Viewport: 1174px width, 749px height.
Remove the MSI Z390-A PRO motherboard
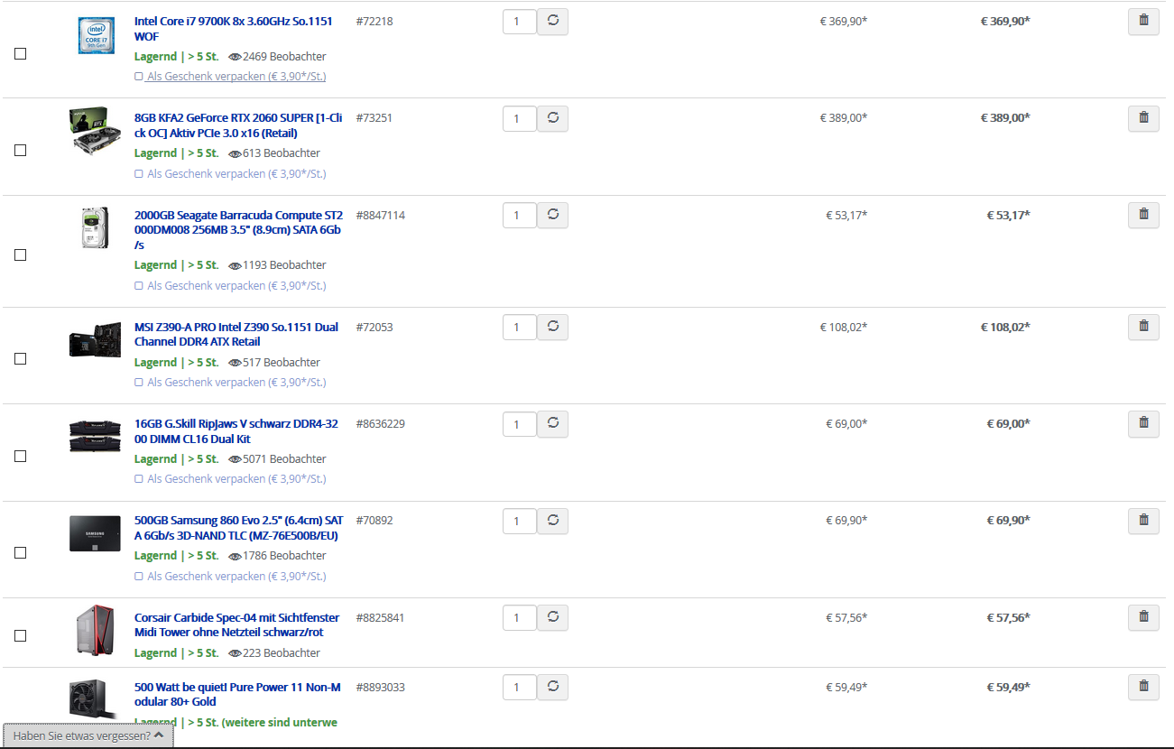pyautogui.click(x=1143, y=327)
